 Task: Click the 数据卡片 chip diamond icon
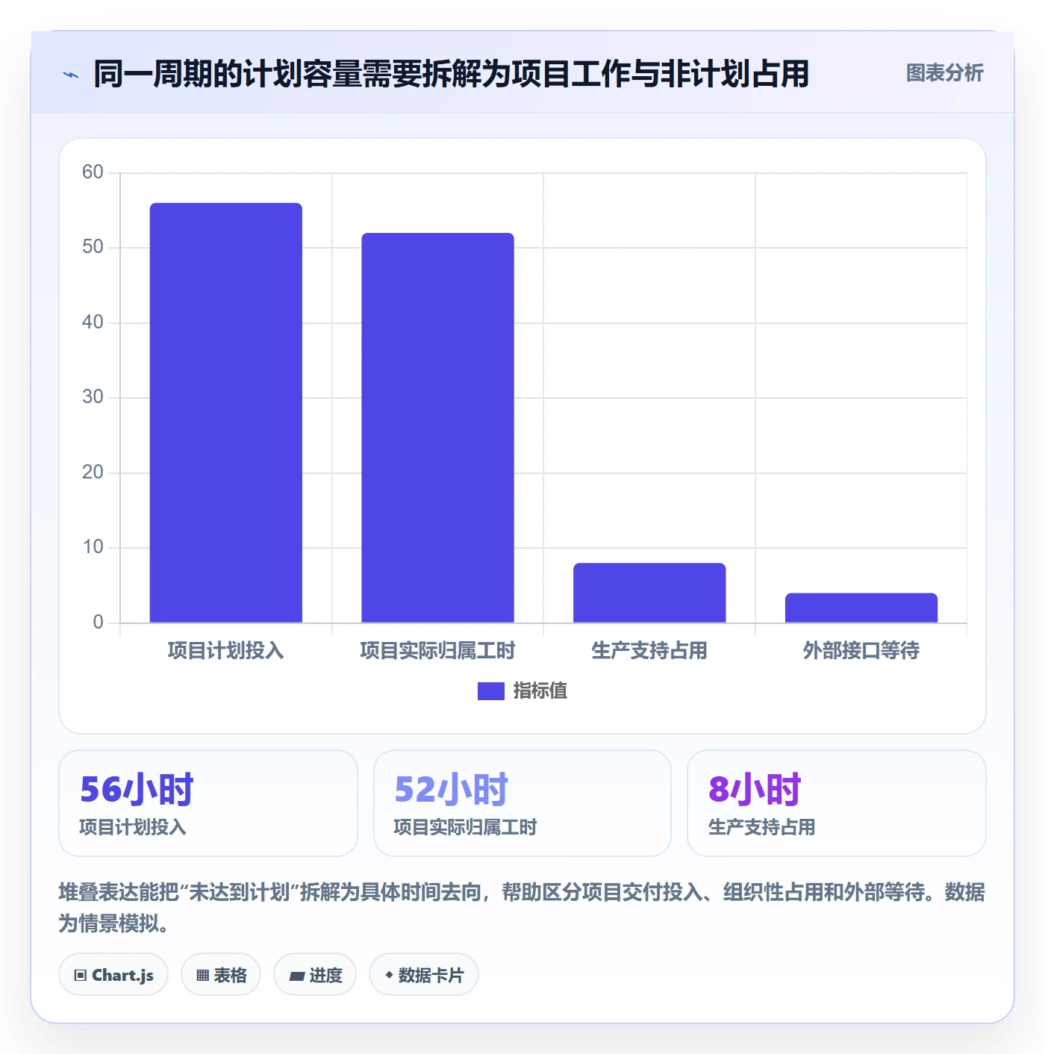[x=389, y=975]
